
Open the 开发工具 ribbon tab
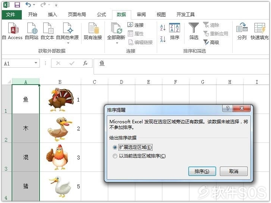[x=185, y=15]
